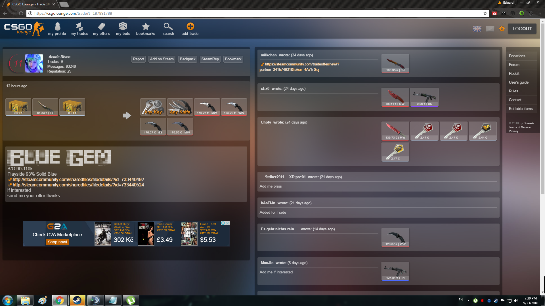
Task: Open the trader's Backpack
Action: [x=188, y=59]
